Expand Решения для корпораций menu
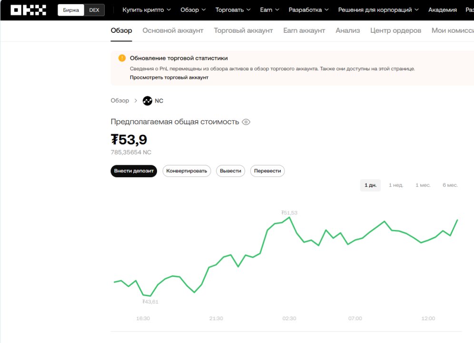The image size is (474, 343). 378,10
